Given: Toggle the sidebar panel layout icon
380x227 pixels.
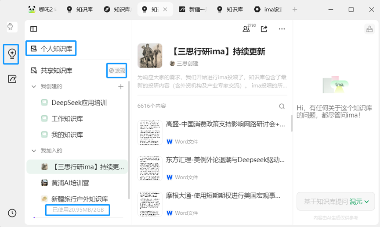Looking at the screenshot, I should point(33,29).
